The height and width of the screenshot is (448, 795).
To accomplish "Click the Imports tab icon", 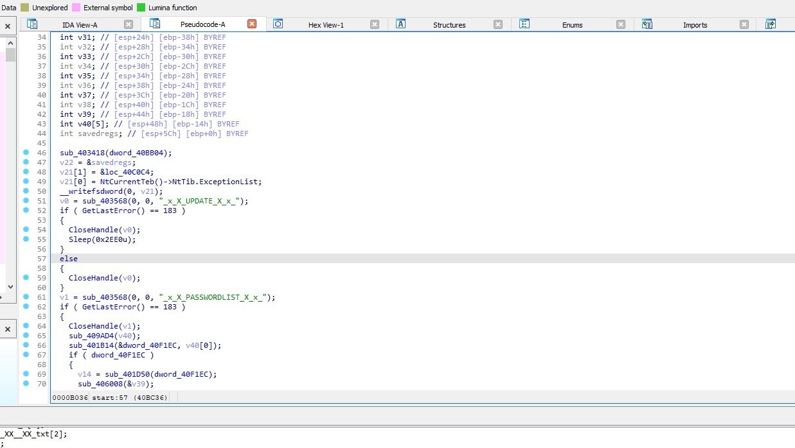I will (647, 24).
